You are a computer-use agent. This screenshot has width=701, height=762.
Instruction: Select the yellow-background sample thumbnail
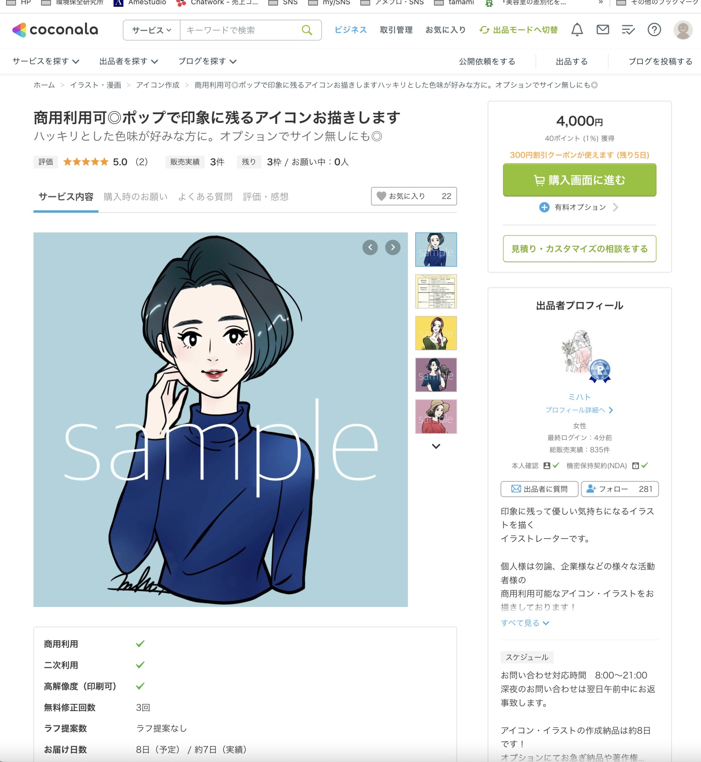pos(436,333)
